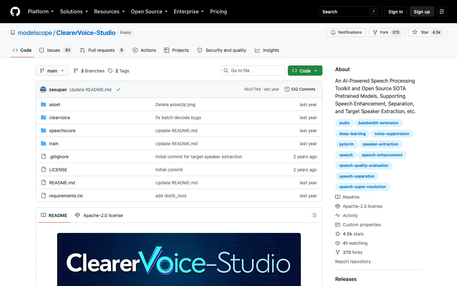Expand the Solutions menu
Image resolution: width=457 pixels, height=286 pixels.
(74, 11)
